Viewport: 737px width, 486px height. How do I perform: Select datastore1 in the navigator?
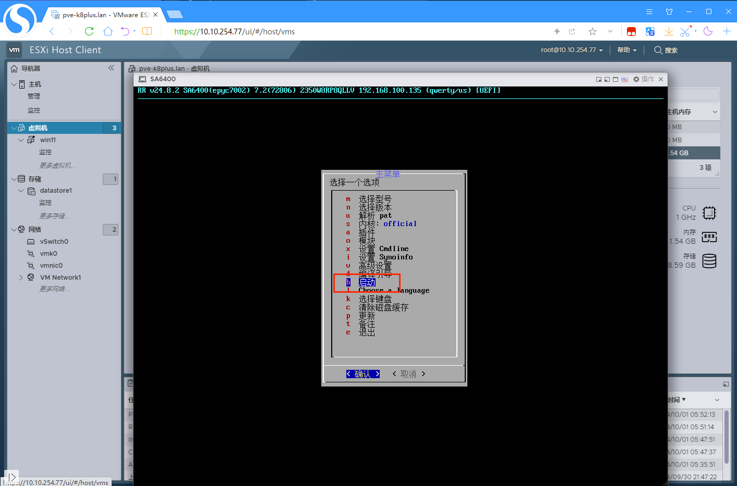pos(56,191)
